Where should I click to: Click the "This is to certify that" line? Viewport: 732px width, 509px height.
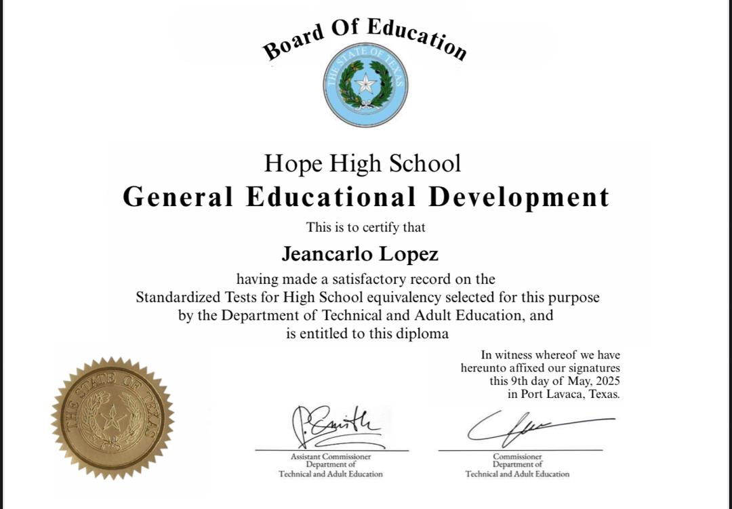pyautogui.click(x=366, y=228)
